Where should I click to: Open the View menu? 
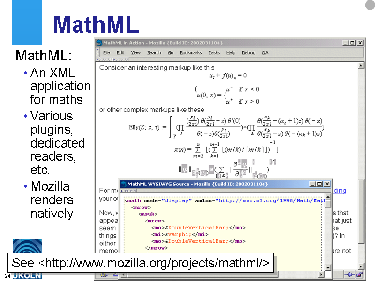coord(135,52)
